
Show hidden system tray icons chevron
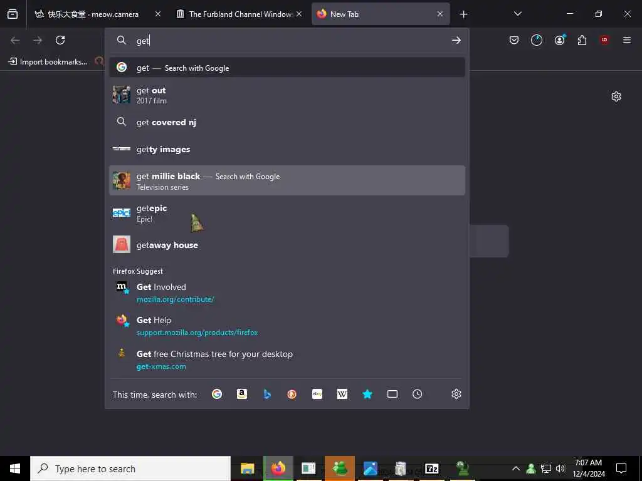516,468
